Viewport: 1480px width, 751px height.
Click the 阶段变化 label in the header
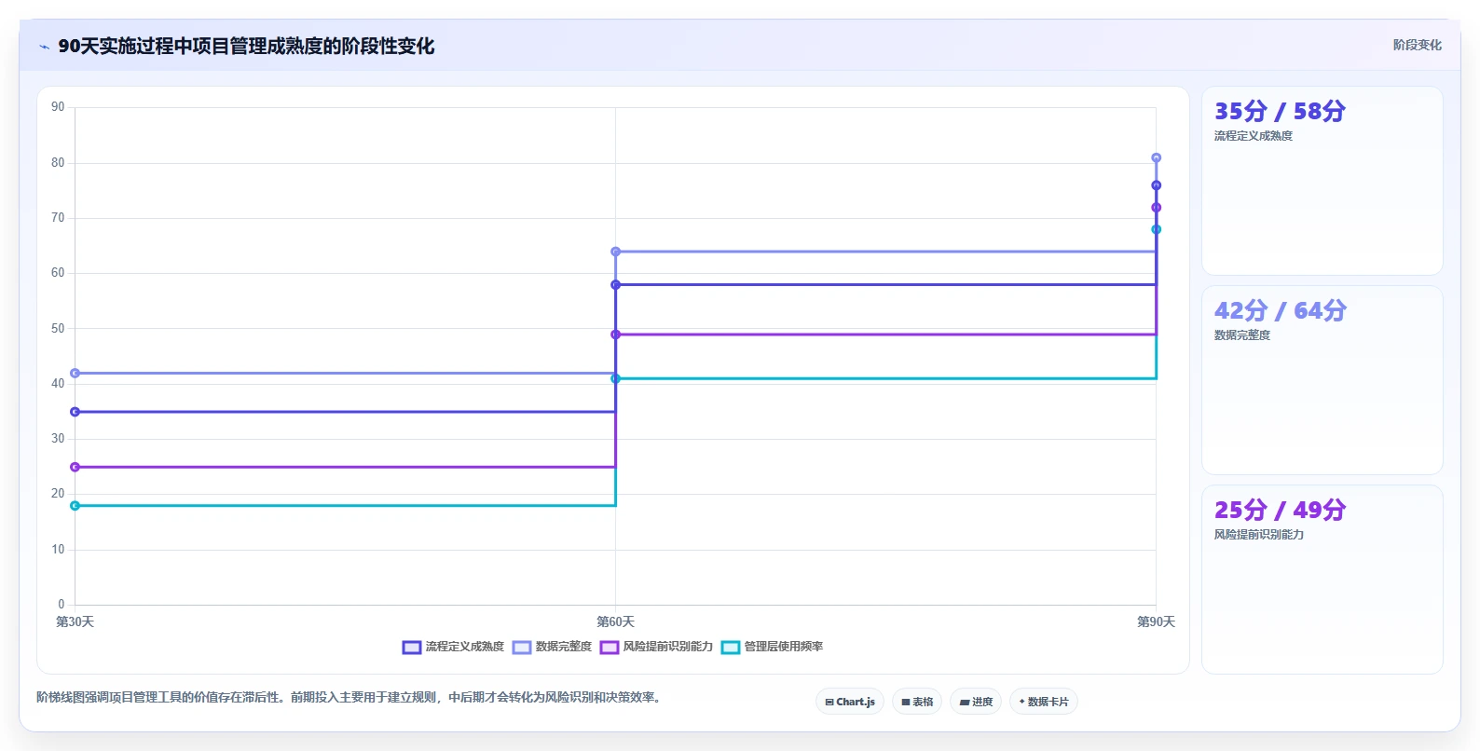coord(1417,45)
